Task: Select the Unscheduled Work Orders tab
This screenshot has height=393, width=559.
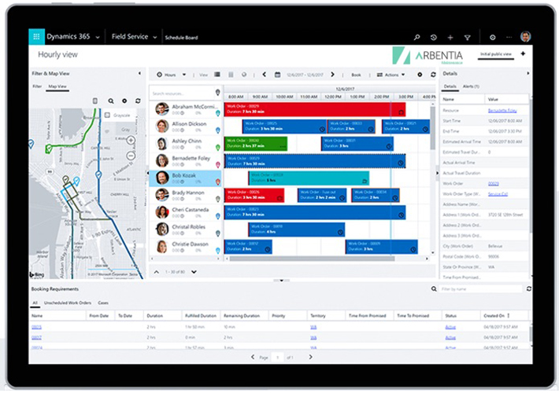Action: 68,303
